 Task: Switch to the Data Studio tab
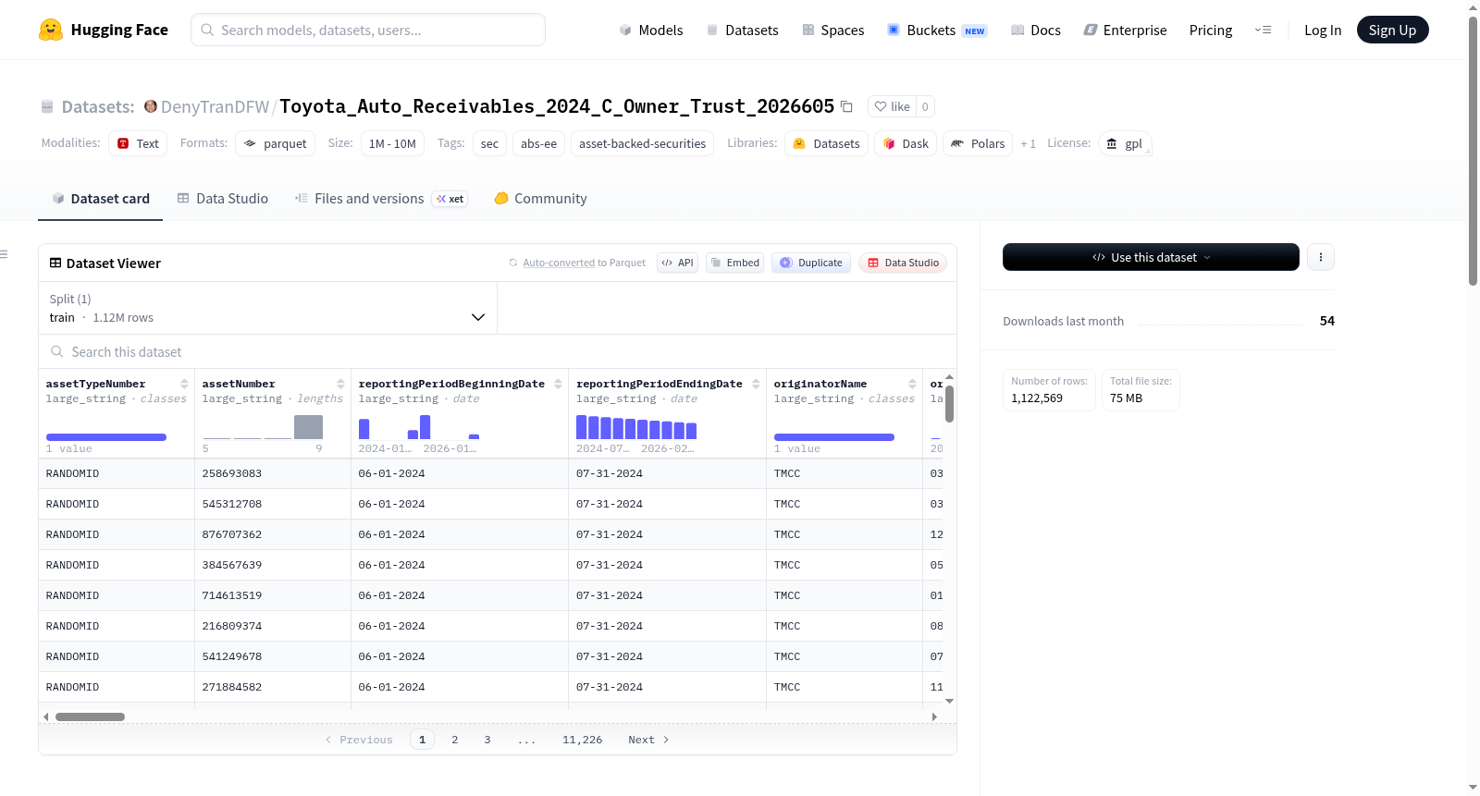pyautogui.click(x=223, y=199)
